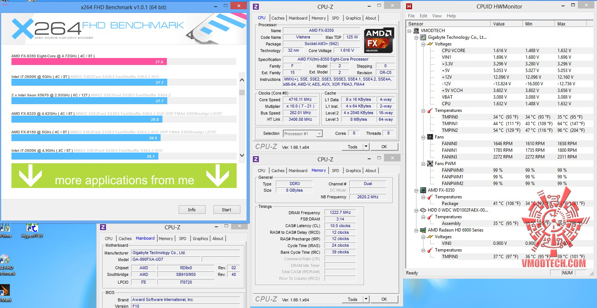Click the NUM indicator in HWMonitor status bar
Image resolution: width=597 pixels, height=308 pixels.
(x=567, y=273)
